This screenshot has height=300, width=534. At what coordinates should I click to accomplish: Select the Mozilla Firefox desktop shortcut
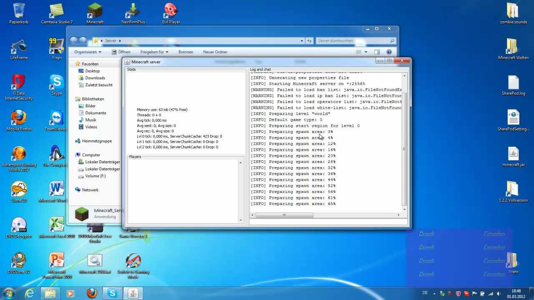pyautogui.click(x=19, y=121)
